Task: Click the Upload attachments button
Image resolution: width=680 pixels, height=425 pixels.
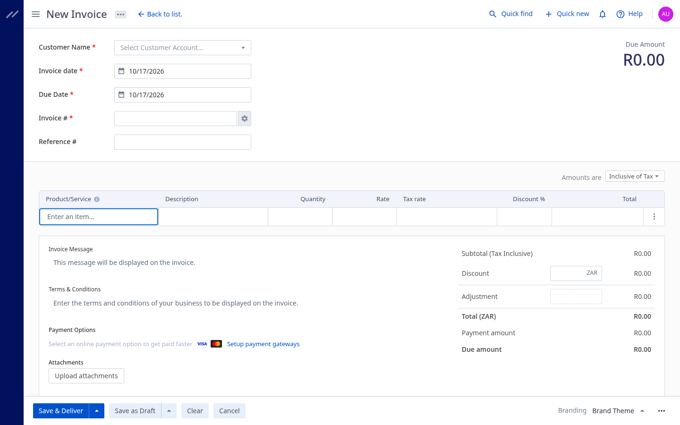Action: [86, 376]
